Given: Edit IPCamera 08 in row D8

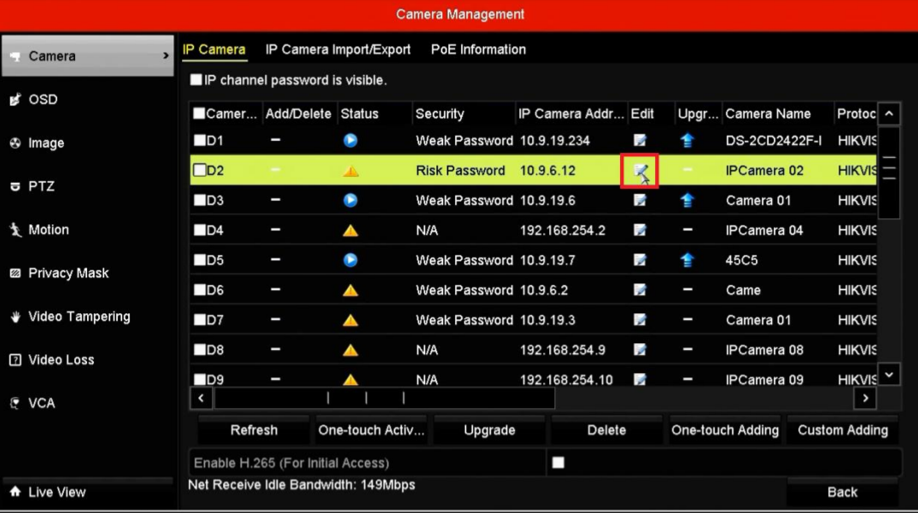Looking at the screenshot, I should (640, 349).
